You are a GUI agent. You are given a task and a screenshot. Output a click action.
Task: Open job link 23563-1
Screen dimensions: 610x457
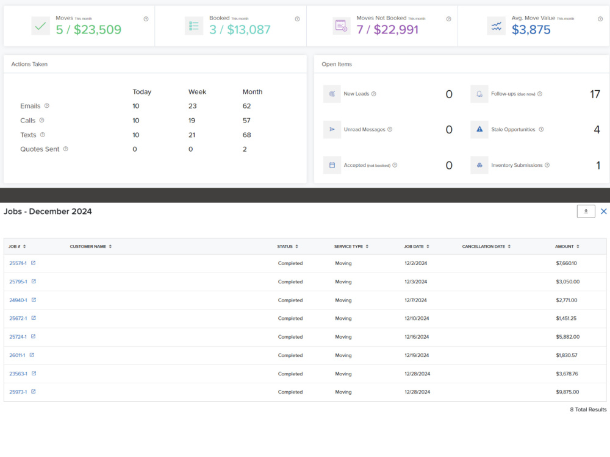point(18,374)
